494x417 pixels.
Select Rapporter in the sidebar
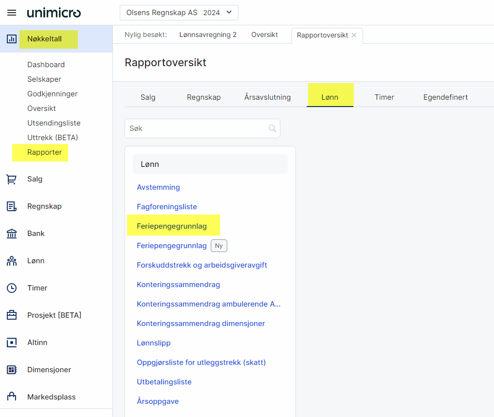click(44, 152)
